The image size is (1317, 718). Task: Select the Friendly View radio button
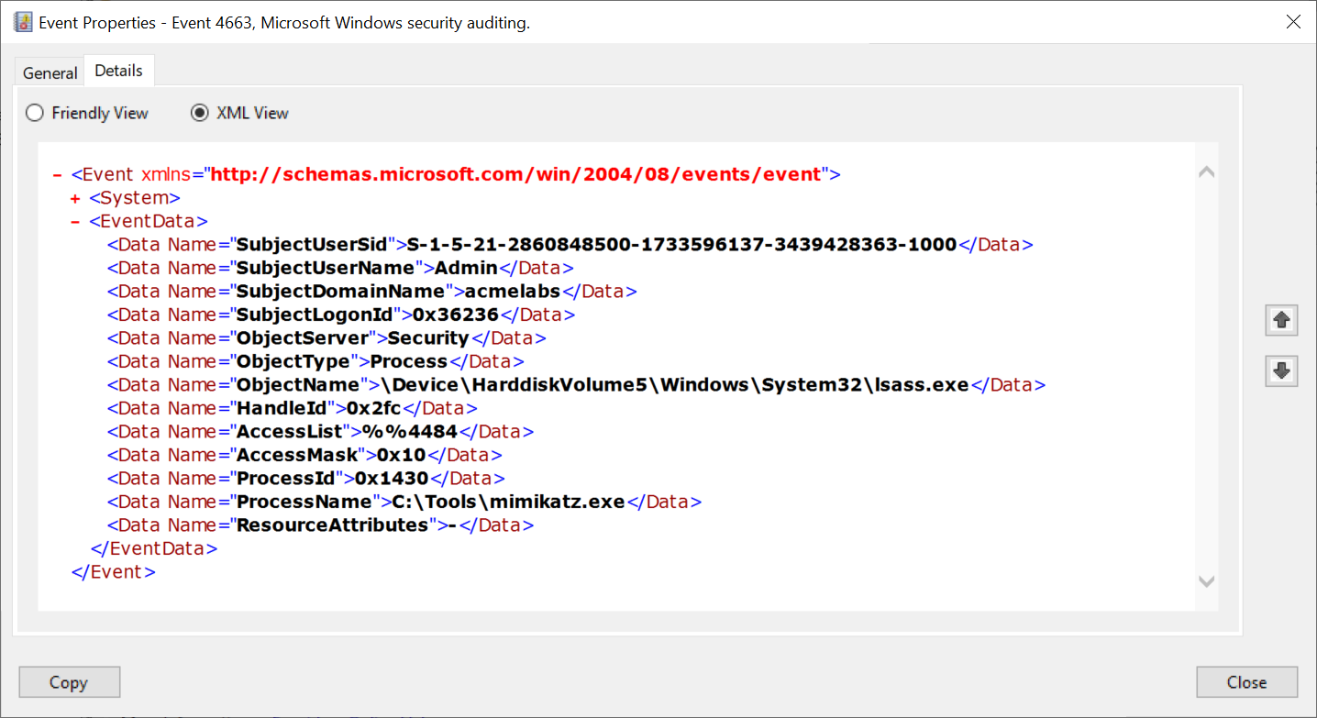[x=35, y=113]
